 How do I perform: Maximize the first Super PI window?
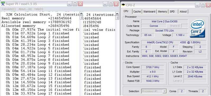pos(75,4)
